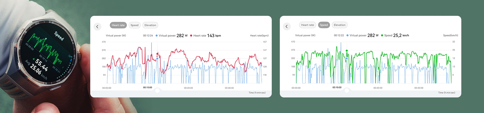Screen dimensions: 484x113
Task: Click blue Virtual power legend dot in right panel
Action: (x=347, y=35)
